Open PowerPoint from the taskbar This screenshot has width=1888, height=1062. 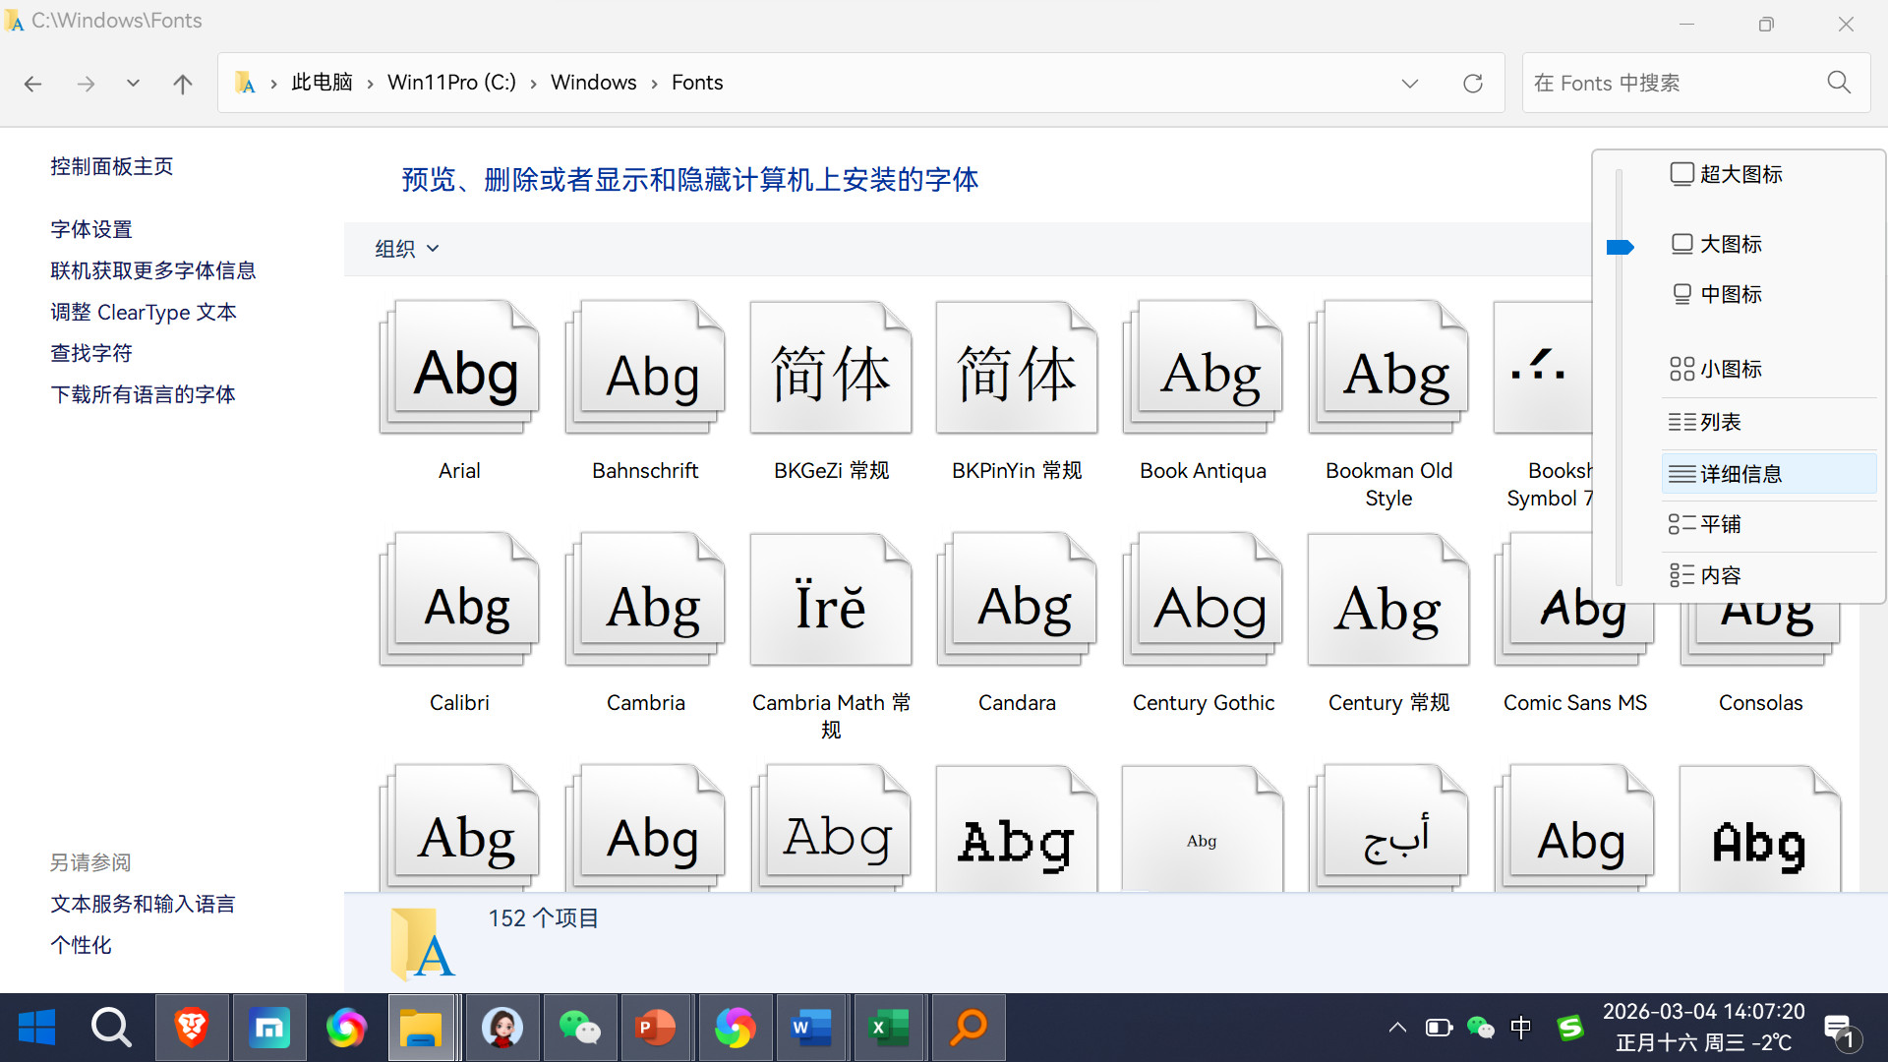[x=656, y=1028]
